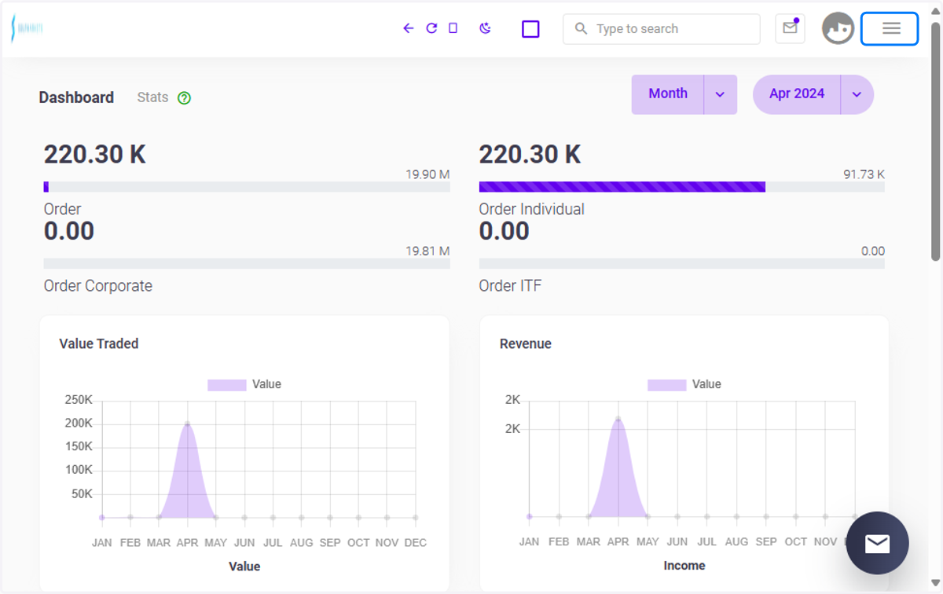The height and width of the screenshot is (594, 943).
Task: Click the Order Individual striped progress bar
Action: point(682,187)
